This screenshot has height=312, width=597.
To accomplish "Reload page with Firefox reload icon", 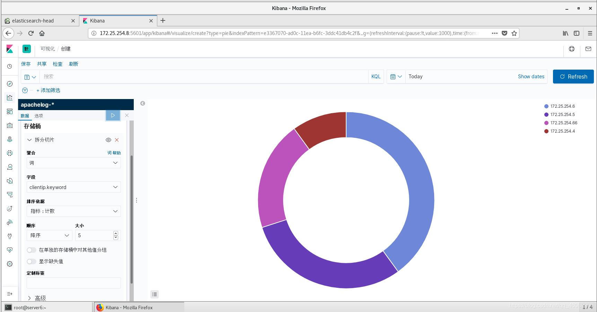I will tap(31, 33).
